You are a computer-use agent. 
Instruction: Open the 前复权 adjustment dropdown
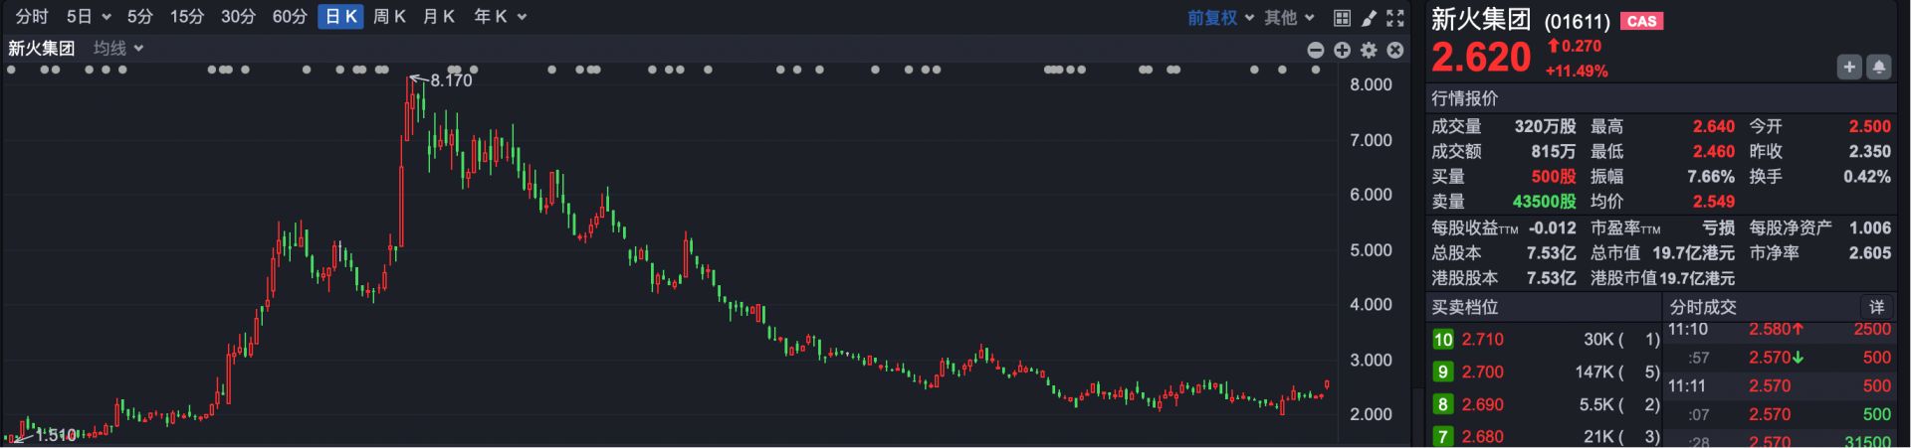tap(1220, 17)
